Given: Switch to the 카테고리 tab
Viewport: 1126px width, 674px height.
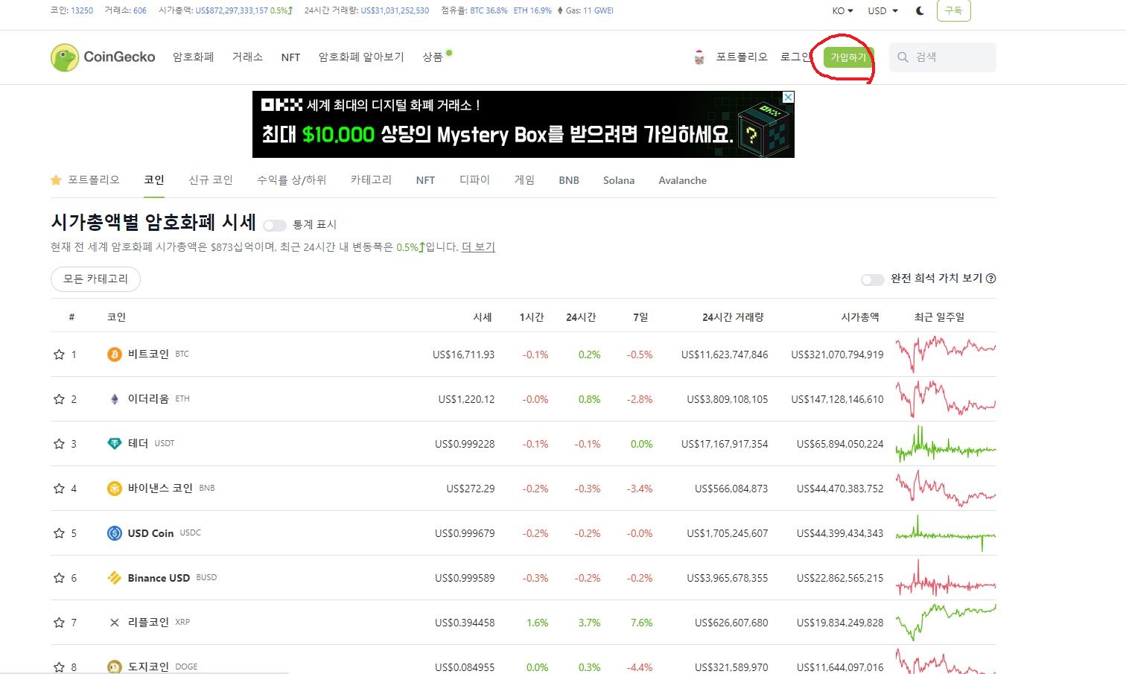Looking at the screenshot, I should pyautogui.click(x=371, y=180).
